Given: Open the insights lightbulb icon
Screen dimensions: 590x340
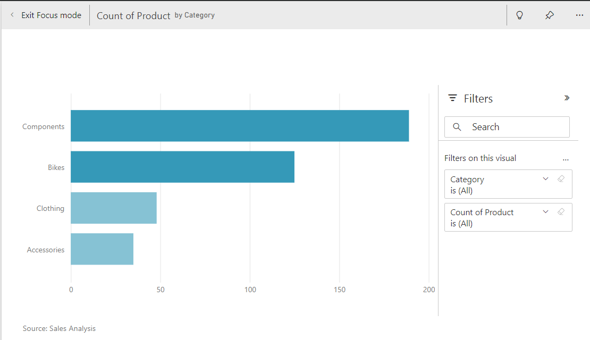Looking at the screenshot, I should [519, 15].
